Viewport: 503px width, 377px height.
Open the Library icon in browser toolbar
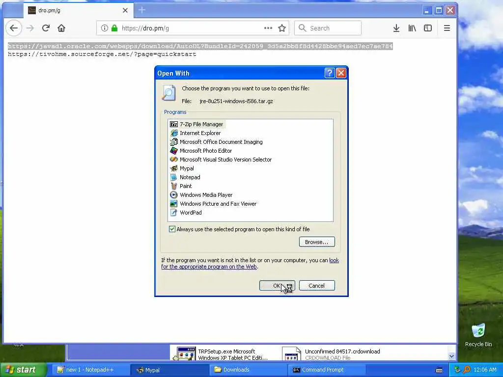(412, 28)
